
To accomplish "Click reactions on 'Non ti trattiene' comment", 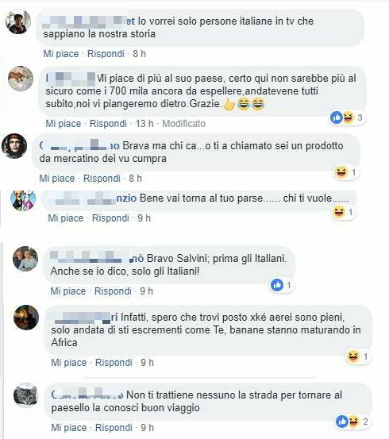I will pyautogui.click(x=352, y=422).
